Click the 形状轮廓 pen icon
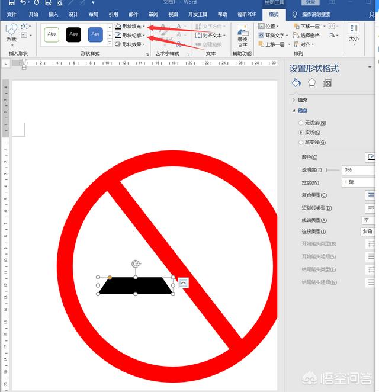 [118, 36]
